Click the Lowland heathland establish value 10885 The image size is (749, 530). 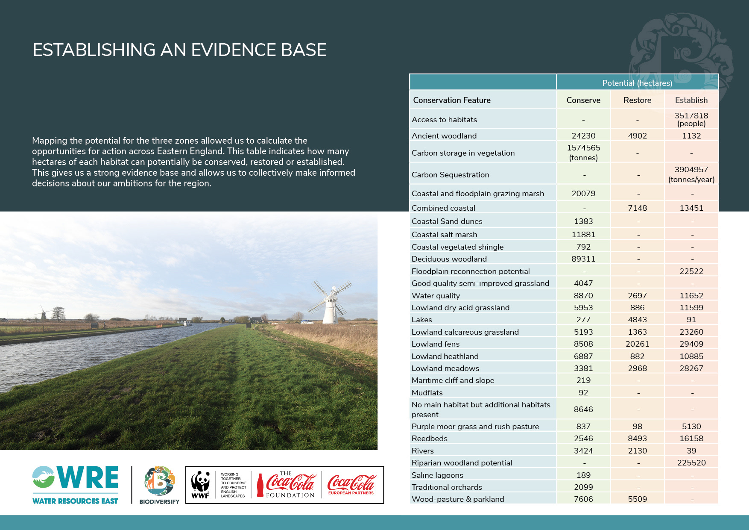point(691,356)
